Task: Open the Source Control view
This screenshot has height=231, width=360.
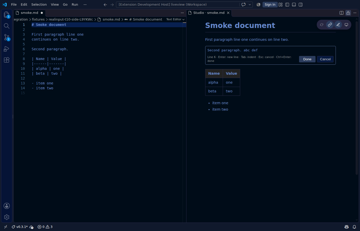Action: tap(7, 37)
